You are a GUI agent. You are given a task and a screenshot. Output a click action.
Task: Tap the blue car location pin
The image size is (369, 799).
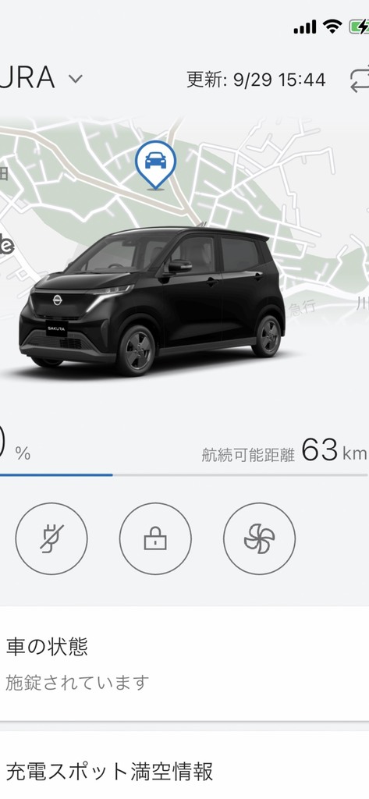155,165
